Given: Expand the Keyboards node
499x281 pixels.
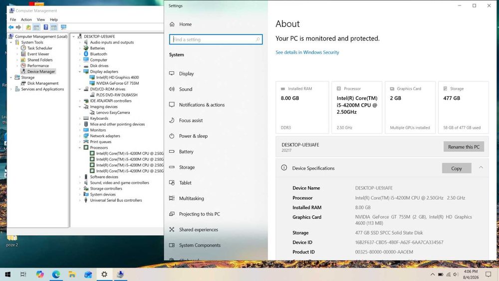Looking at the screenshot, I should 80,118.
